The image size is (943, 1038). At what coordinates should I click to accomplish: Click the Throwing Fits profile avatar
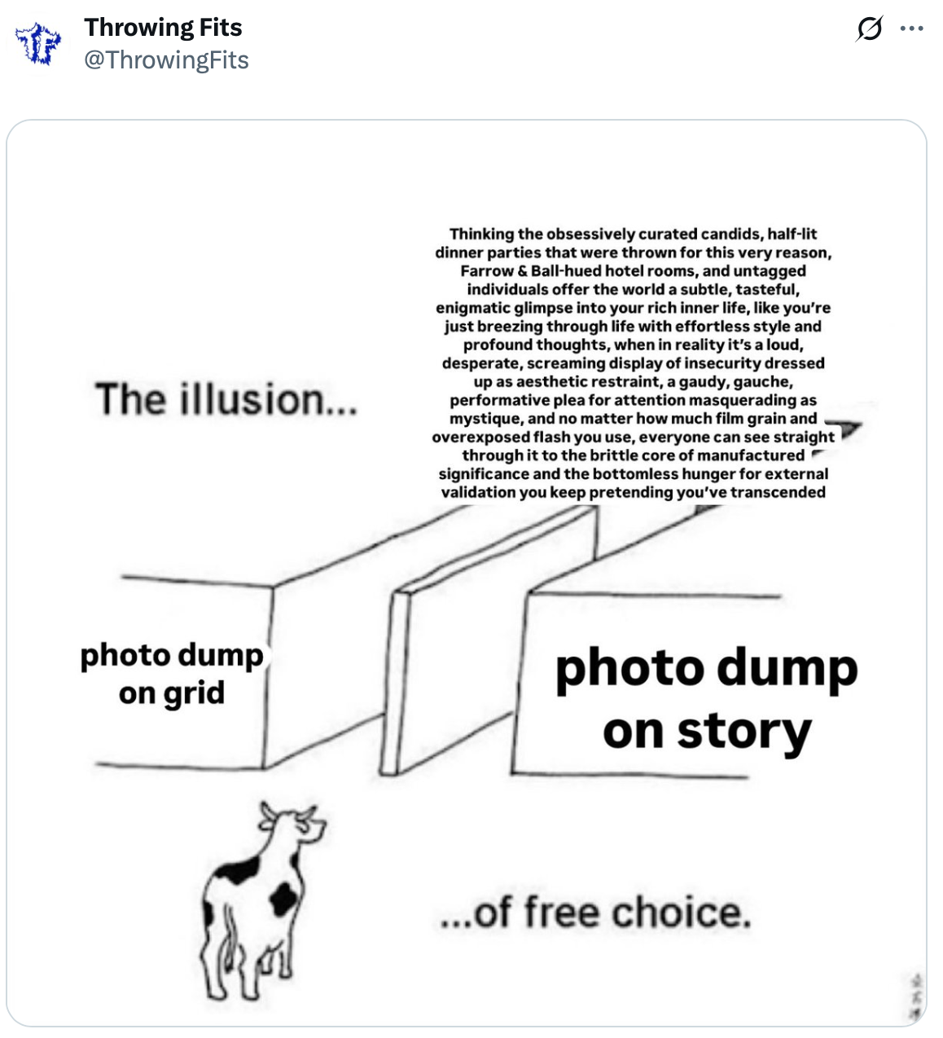[x=38, y=44]
